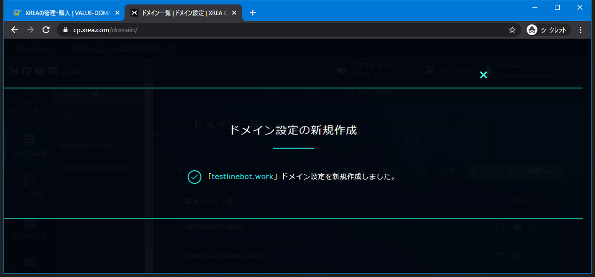Open ダッシュボード in the XREA sidebar
Viewport: 595px width, 277px height.
29,103
